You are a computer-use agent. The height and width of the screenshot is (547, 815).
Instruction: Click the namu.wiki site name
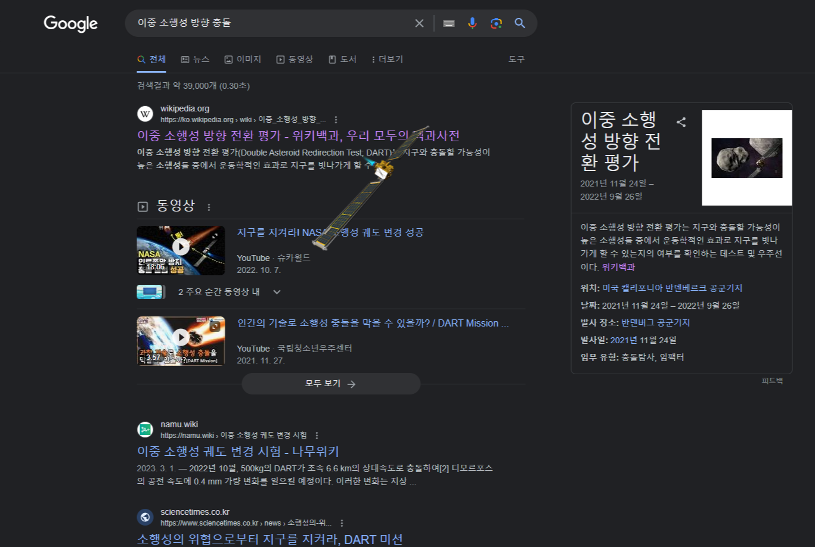(179, 424)
